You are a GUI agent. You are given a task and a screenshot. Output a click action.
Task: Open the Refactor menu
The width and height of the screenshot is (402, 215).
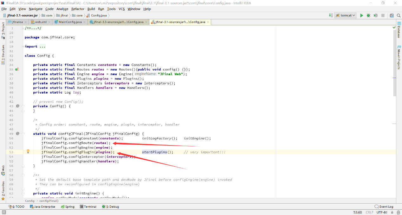coord(78,9)
